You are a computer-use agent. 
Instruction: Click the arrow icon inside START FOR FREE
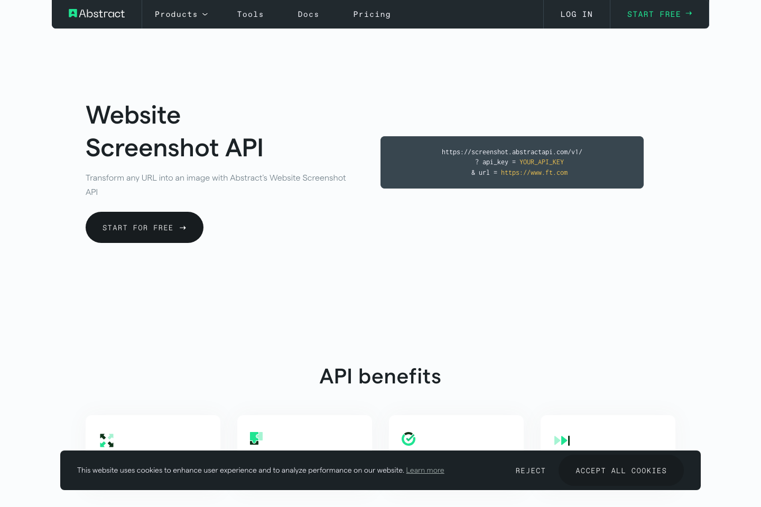point(182,227)
